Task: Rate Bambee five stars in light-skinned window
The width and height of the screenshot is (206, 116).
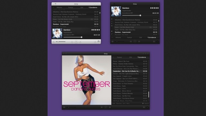Action: click(x=96, y=30)
